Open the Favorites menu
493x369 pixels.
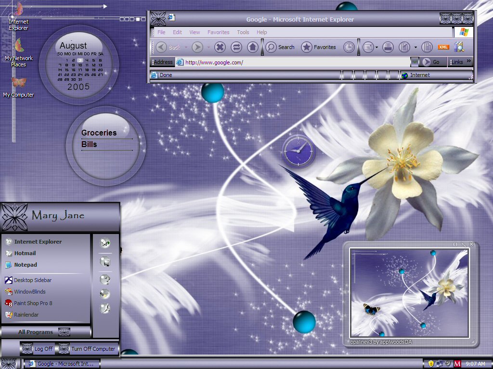(x=218, y=32)
